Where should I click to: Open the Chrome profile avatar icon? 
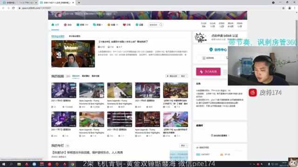point(290,8)
